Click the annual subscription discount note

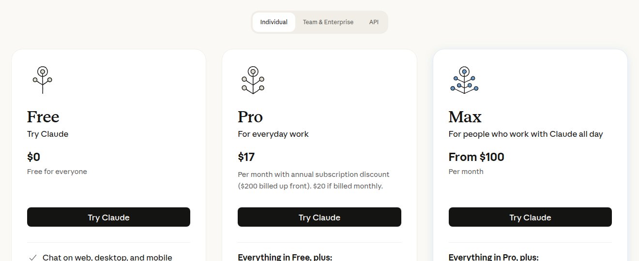click(x=314, y=180)
